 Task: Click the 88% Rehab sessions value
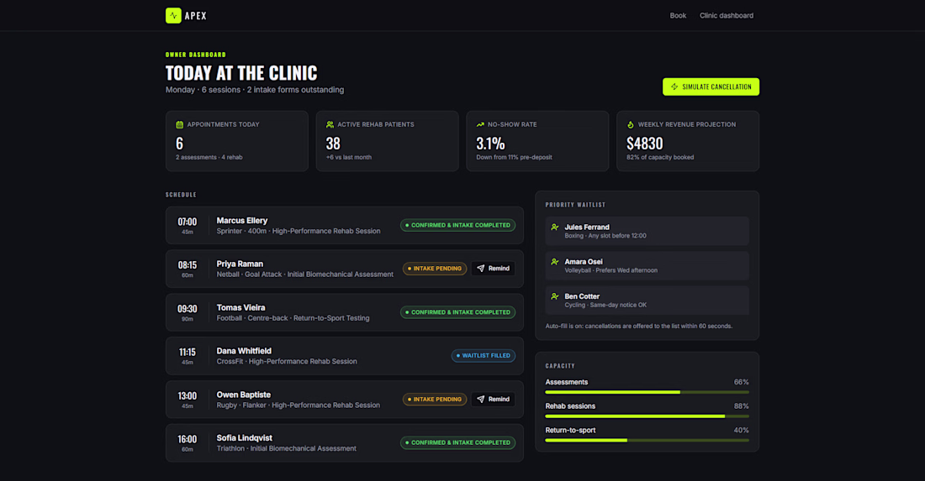tap(741, 407)
